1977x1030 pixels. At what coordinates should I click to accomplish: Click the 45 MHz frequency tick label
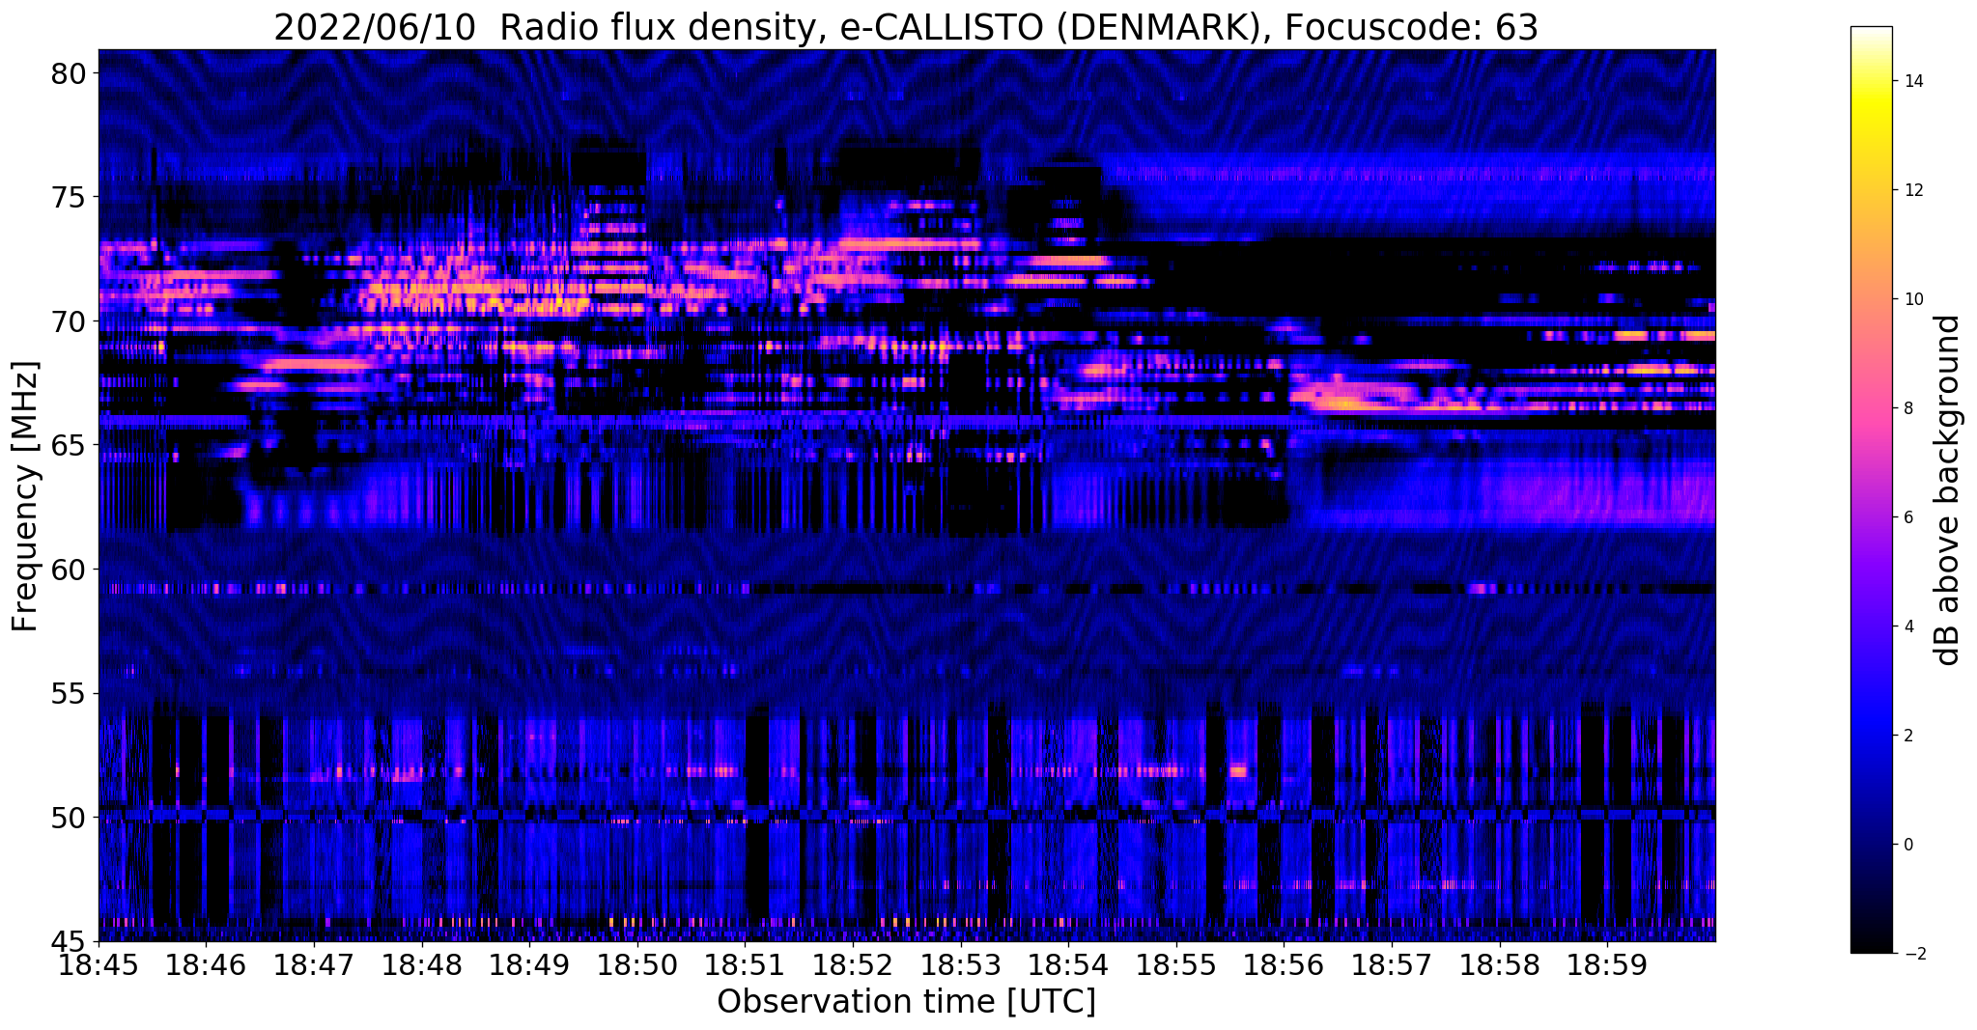point(69,941)
